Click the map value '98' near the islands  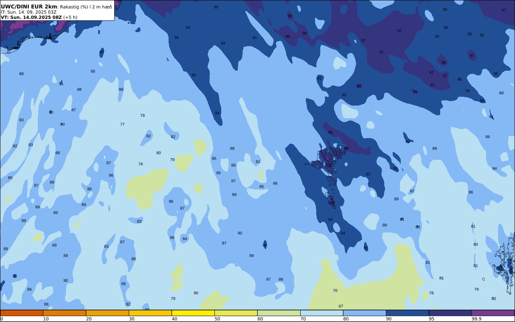pyautogui.click(x=346, y=149)
